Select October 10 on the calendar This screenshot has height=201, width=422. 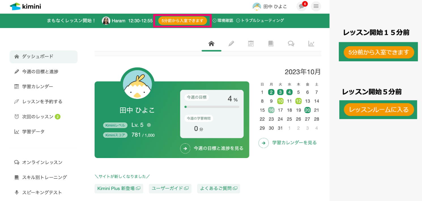point(280,101)
